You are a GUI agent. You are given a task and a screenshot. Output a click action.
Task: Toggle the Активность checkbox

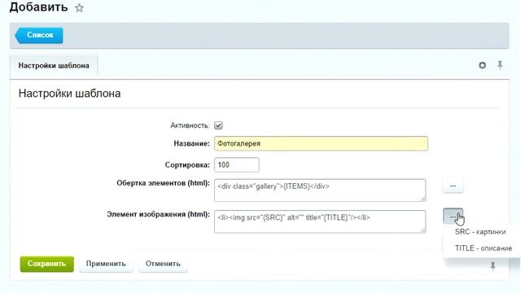[218, 125]
